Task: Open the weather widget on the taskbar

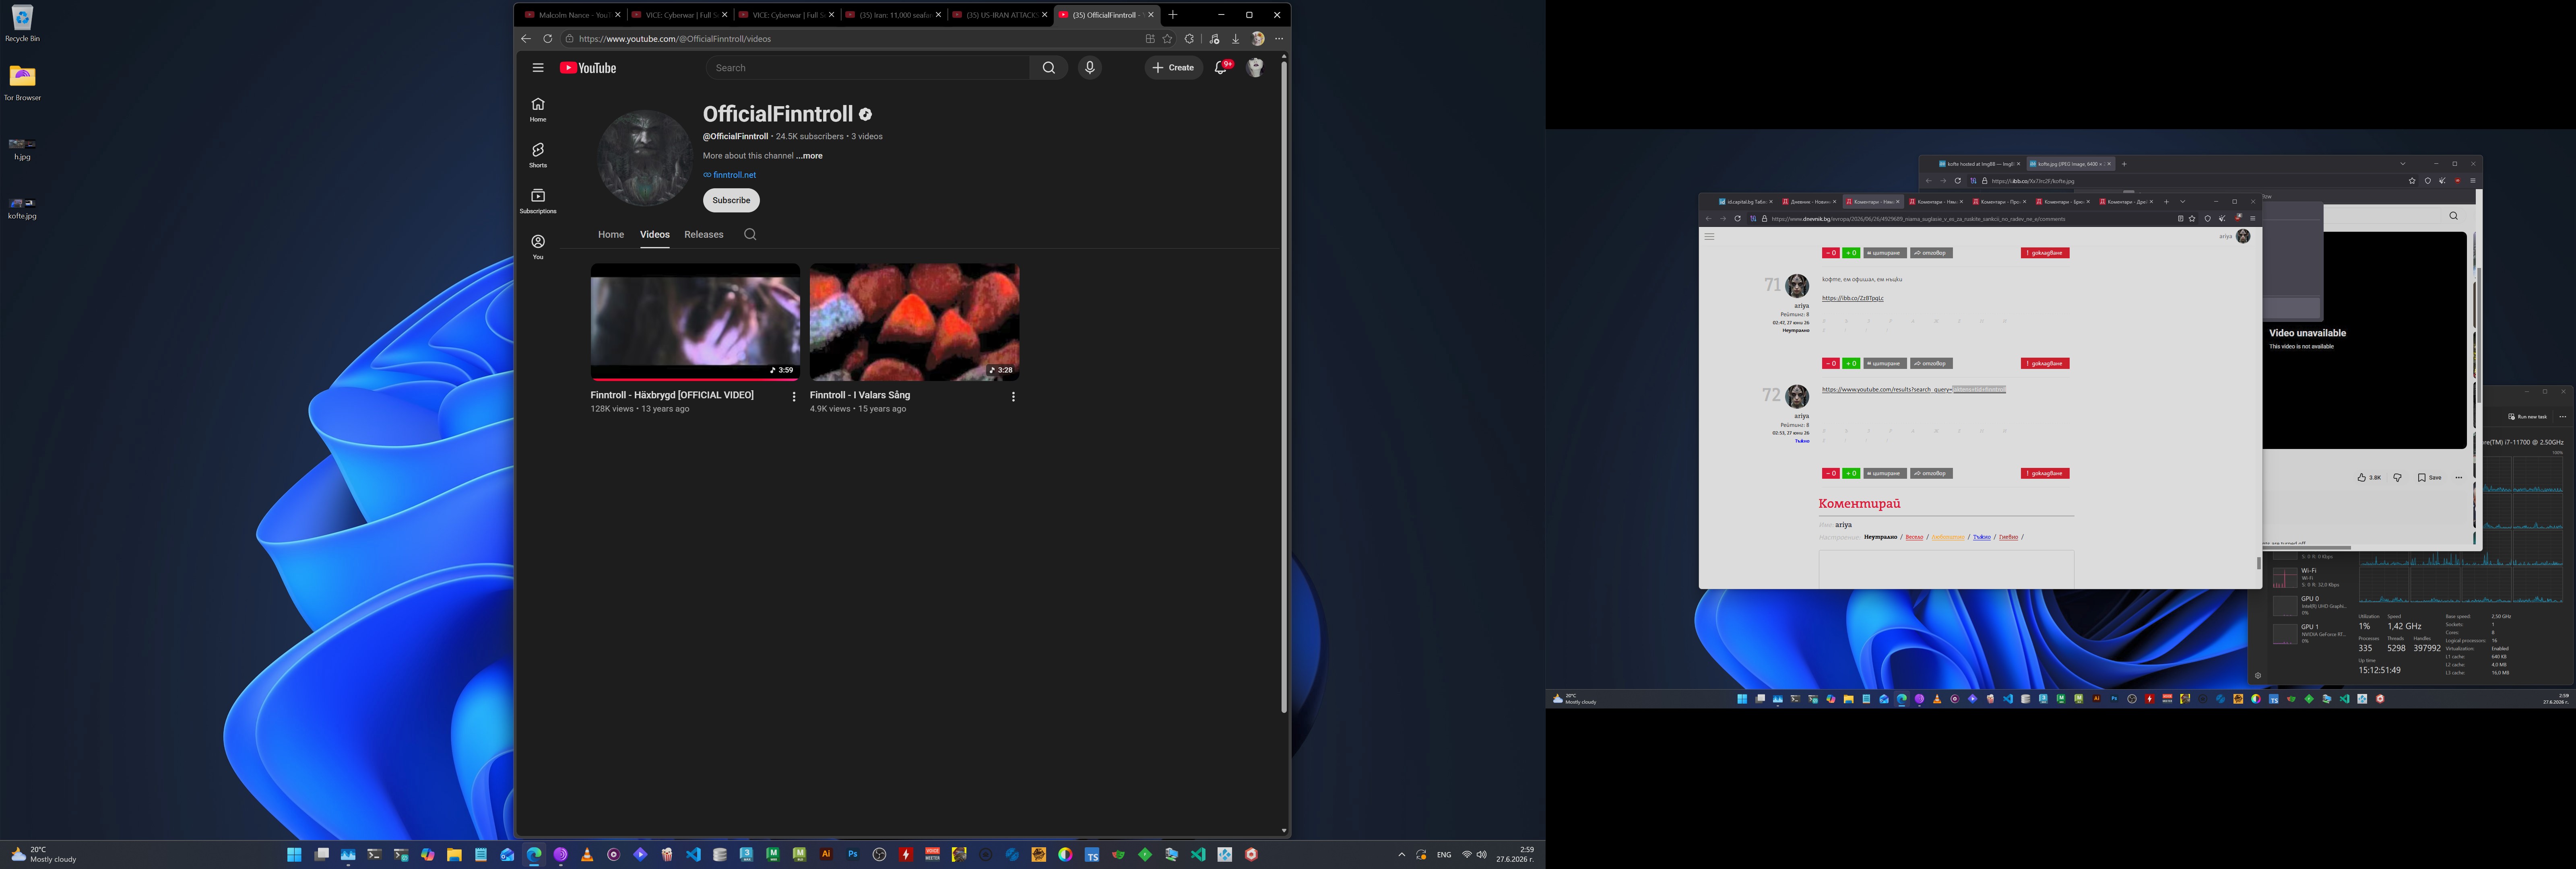Action: coord(44,855)
